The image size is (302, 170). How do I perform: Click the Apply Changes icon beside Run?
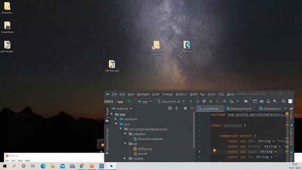tap(197, 101)
